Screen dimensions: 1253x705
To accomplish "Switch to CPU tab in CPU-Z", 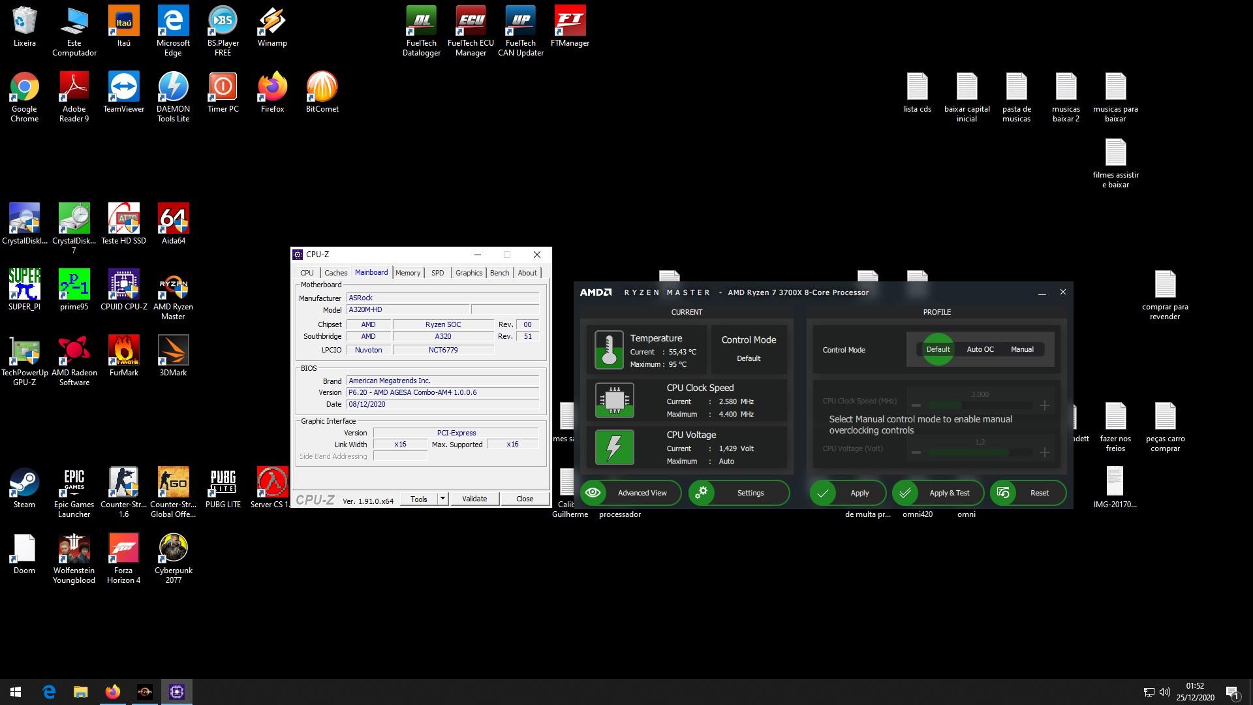I will tap(307, 273).
